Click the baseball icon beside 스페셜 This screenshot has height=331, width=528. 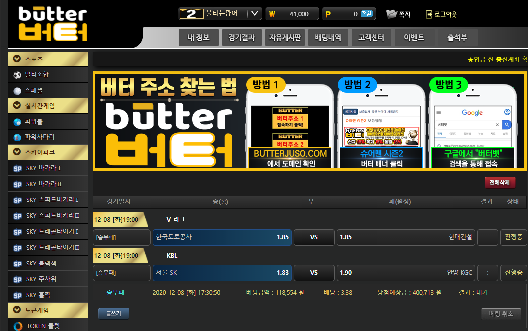click(17, 91)
